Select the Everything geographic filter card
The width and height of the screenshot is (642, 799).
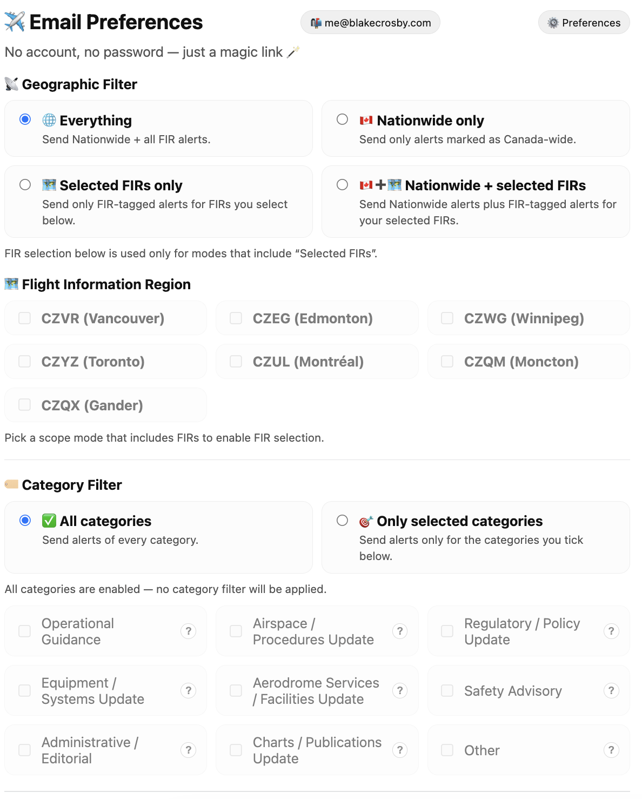click(x=25, y=119)
